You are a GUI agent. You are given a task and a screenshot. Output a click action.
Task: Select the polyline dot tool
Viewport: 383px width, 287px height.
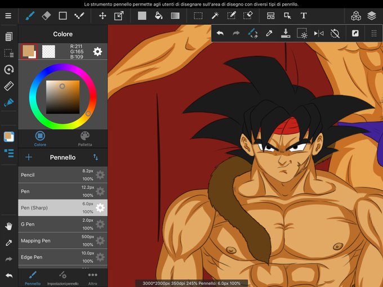tap(79, 16)
